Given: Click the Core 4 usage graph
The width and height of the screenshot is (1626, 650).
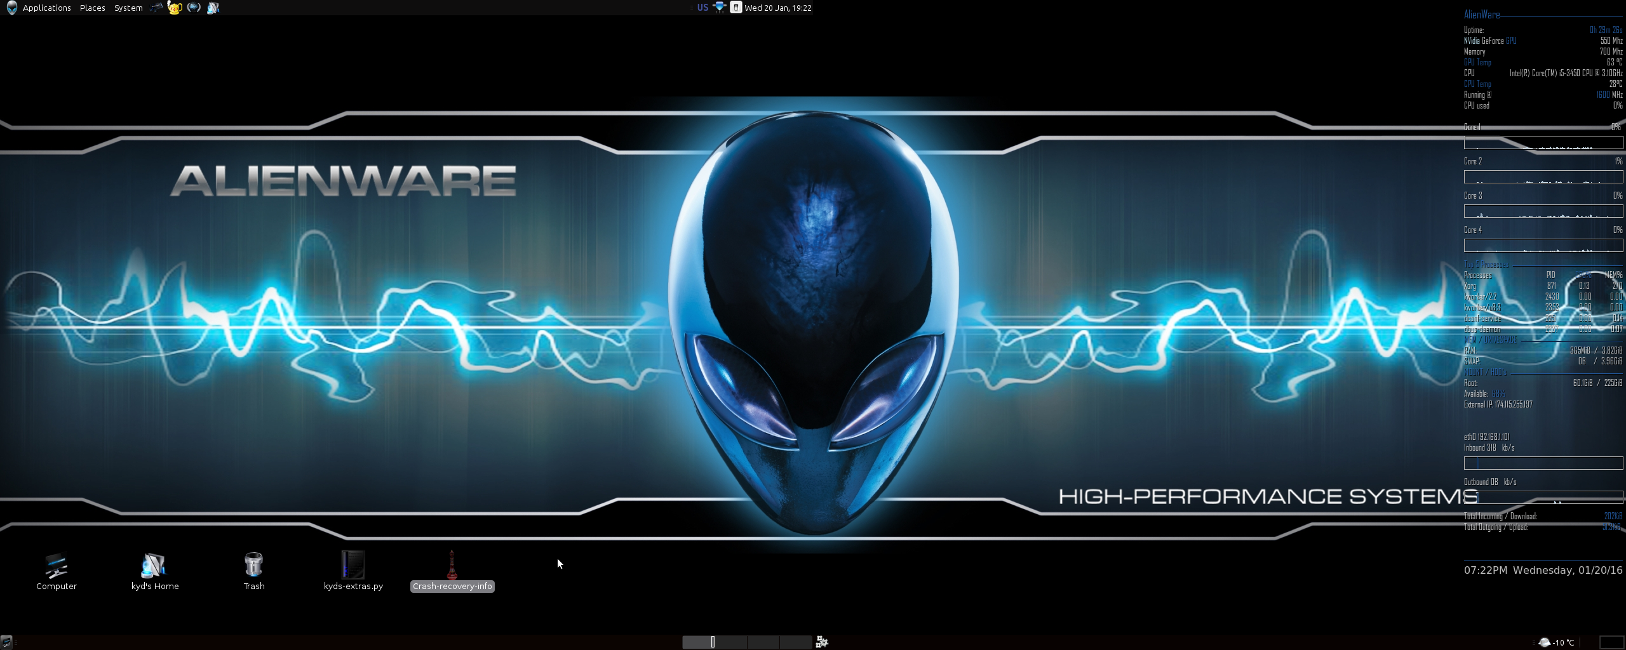Looking at the screenshot, I should [x=1543, y=246].
